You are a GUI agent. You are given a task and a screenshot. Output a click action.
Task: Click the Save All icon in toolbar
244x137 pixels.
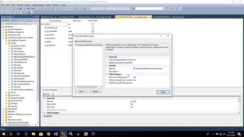[20, 9]
